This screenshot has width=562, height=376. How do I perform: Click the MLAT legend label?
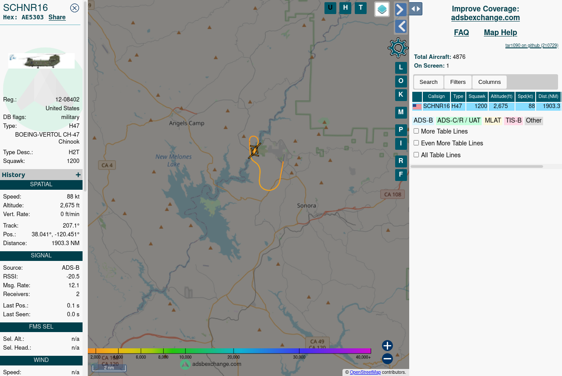pos(493,120)
